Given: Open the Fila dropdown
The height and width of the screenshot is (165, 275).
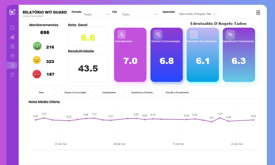Looking at the screenshot, I should coord(140,14).
